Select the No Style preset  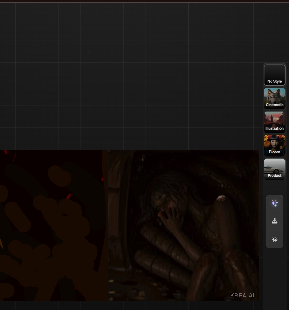[x=274, y=75]
